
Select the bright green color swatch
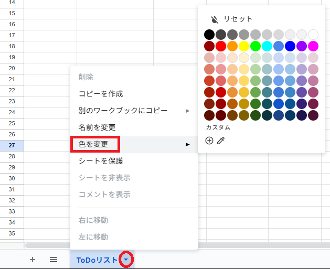click(256, 46)
